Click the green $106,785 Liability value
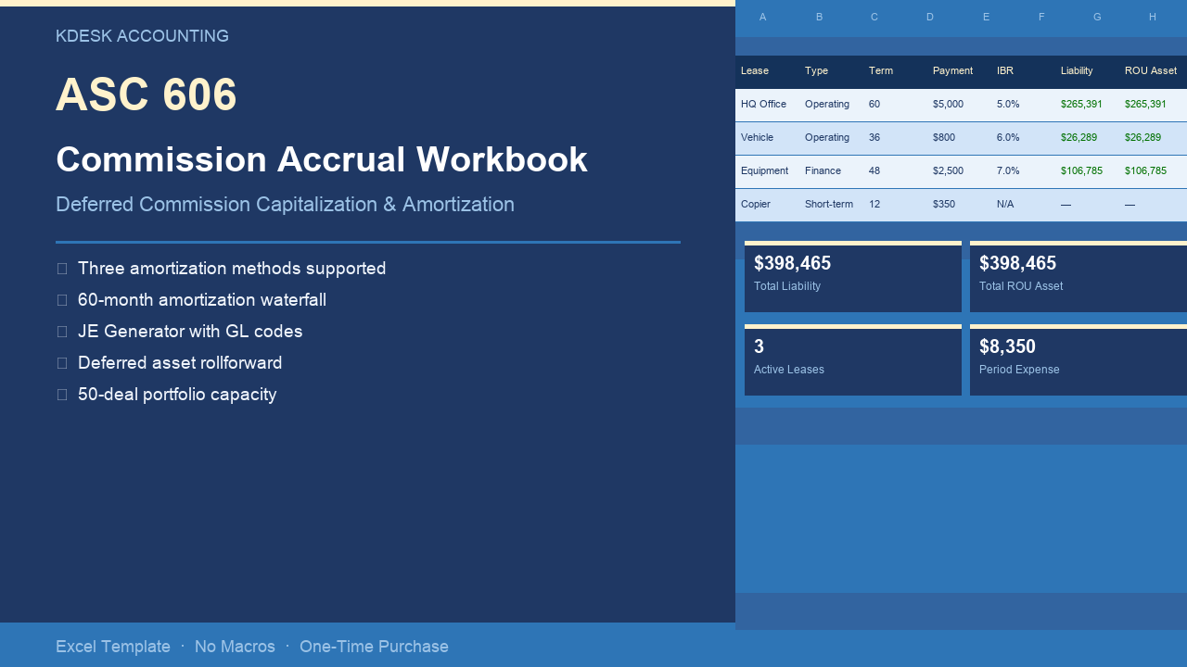This screenshot has height=667, width=1187. (1081, 170)
